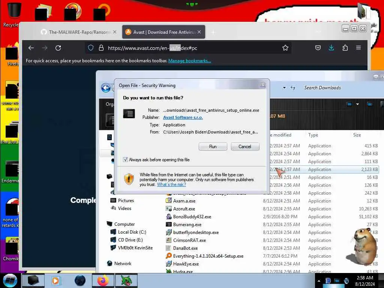Open the Explorer view options dropdown arrow
This screenshot has height=288, width=384.
click(x=357, y=104)
